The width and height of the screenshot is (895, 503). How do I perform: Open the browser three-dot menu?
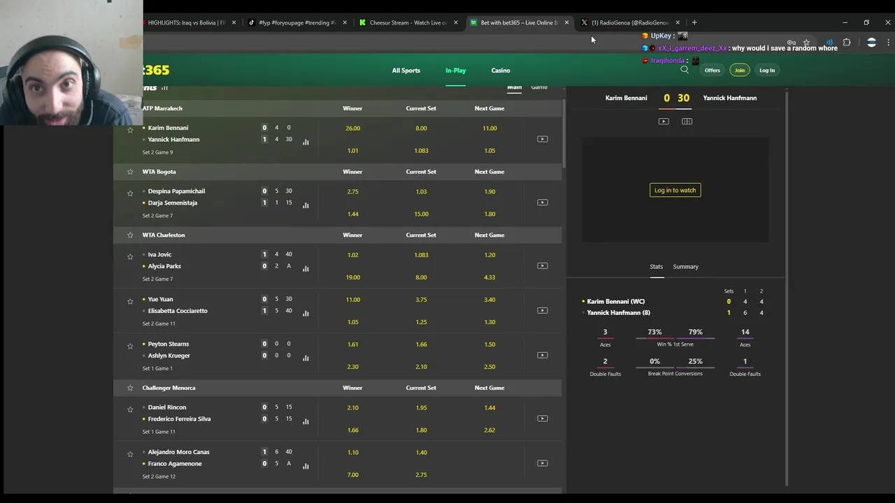[888, 43]
